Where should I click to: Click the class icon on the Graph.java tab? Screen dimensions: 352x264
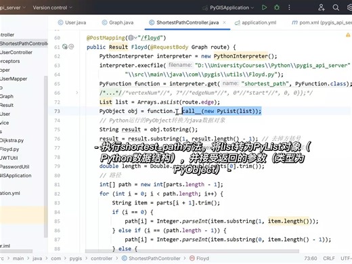(104, 22)
